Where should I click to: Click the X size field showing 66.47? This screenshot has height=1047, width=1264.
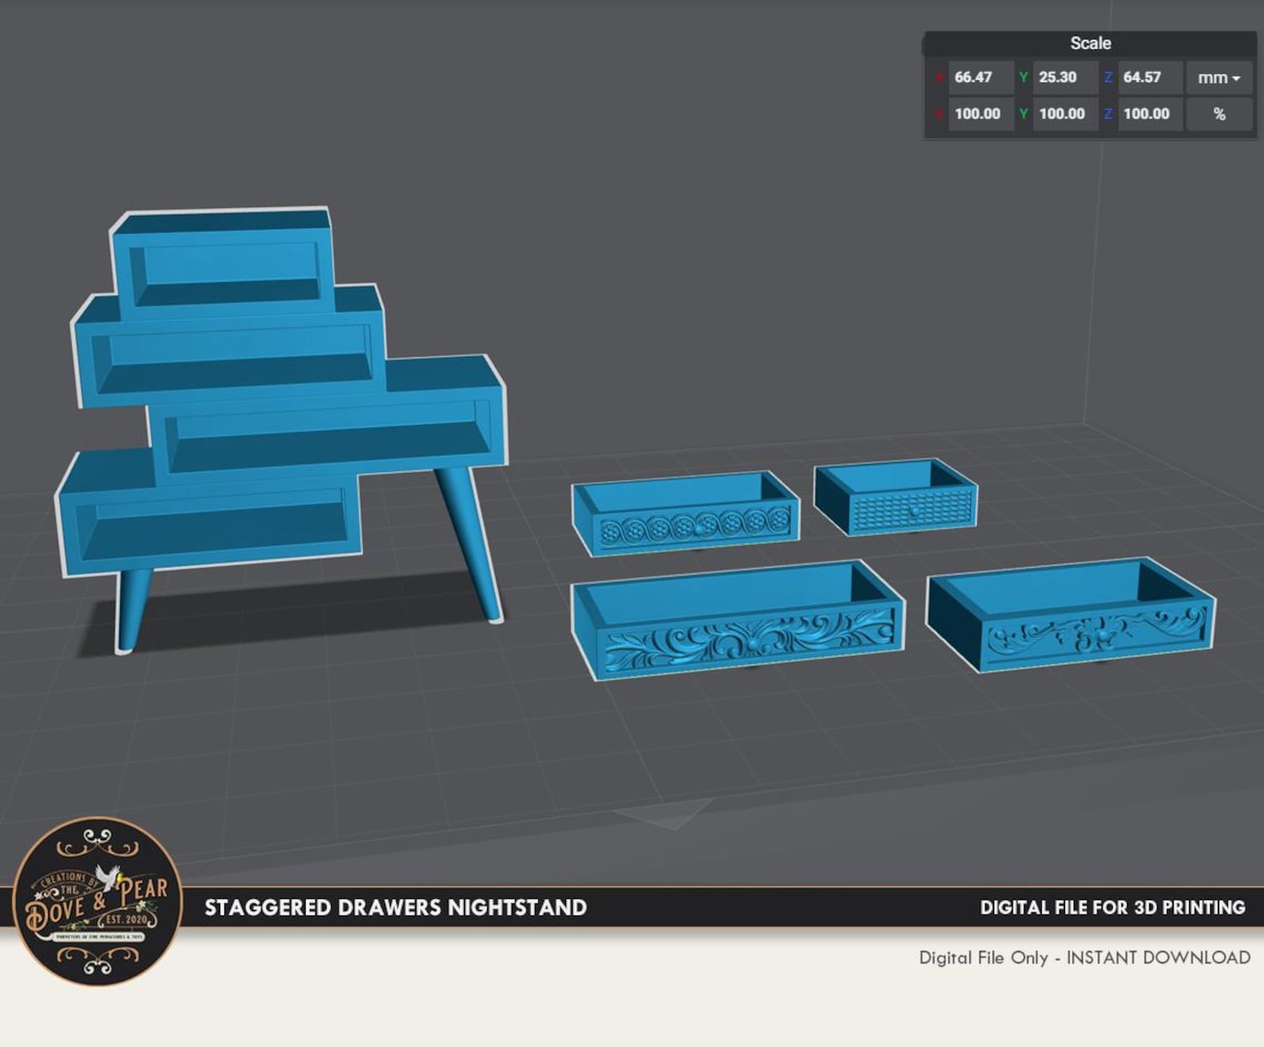981,77
